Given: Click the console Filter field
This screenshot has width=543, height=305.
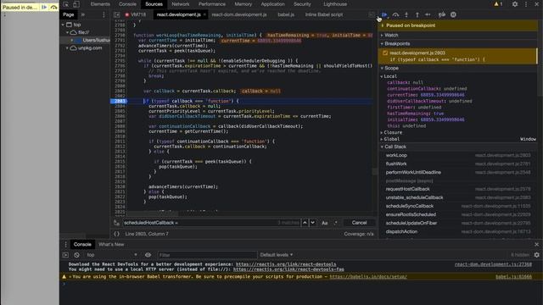Looking at the screenshot, I should pos(207,255).
